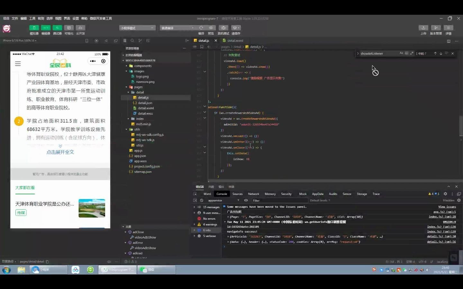Viewport: 463px width, 289px height.
Task: Switch to the Network tab in devtools
Action: point(254,194)
